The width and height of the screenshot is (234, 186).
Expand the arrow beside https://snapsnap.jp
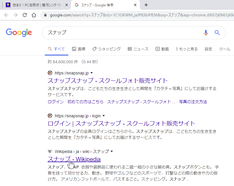[92, 73]
